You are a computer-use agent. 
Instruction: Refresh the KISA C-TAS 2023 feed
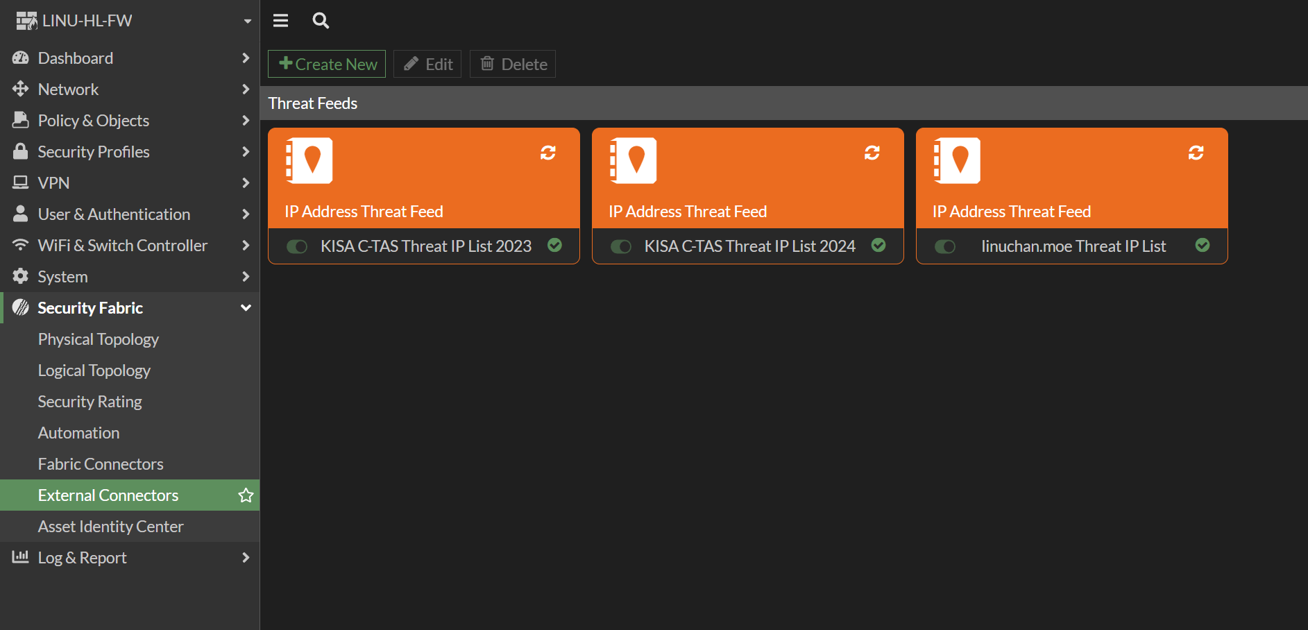(548, 153)
